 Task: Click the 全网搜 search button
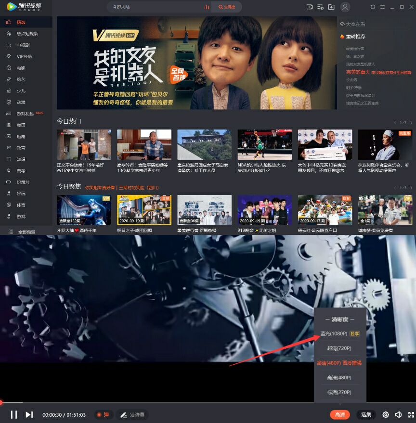tap(227, 7)
